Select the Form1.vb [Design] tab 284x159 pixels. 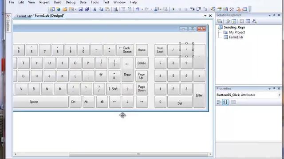(x=49, y=16)
